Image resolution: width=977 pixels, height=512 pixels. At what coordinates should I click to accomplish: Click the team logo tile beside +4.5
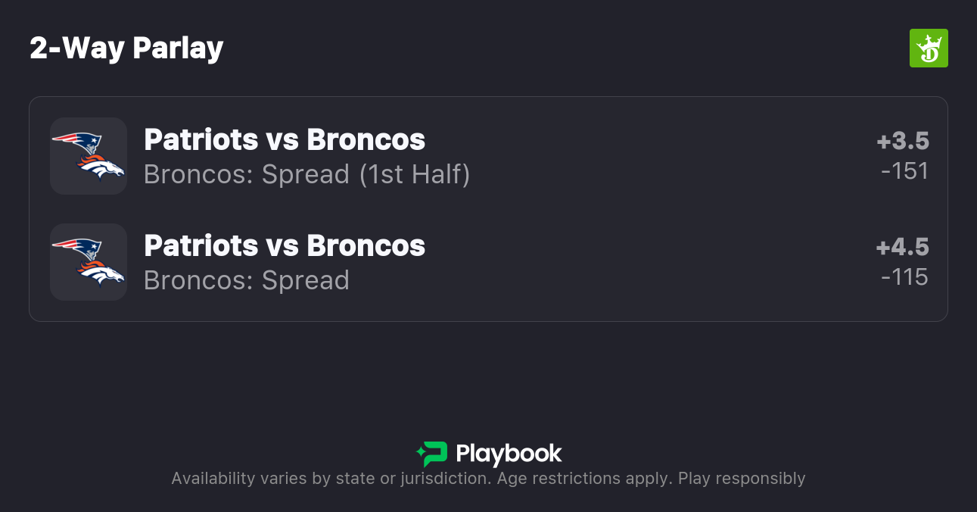88,262
